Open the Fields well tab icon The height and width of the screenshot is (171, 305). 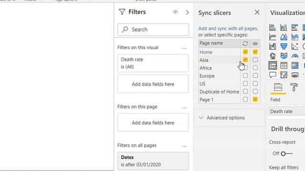(278, 87)
